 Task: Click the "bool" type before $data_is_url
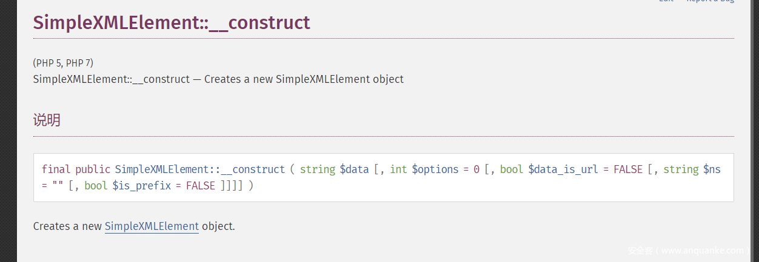pos(512,169)
